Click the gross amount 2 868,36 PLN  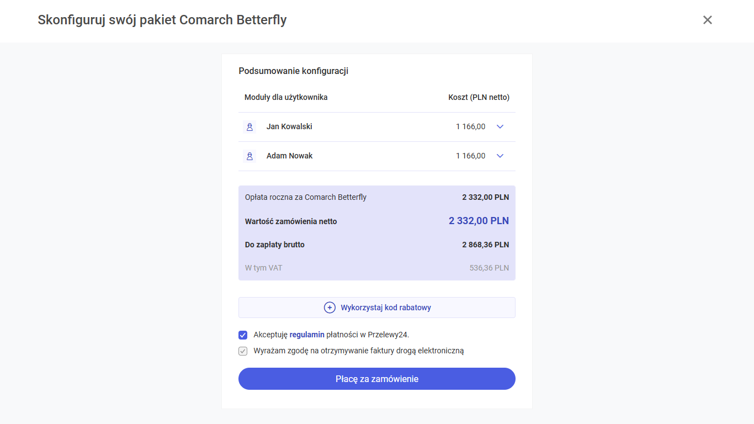(x=485, y=245)
